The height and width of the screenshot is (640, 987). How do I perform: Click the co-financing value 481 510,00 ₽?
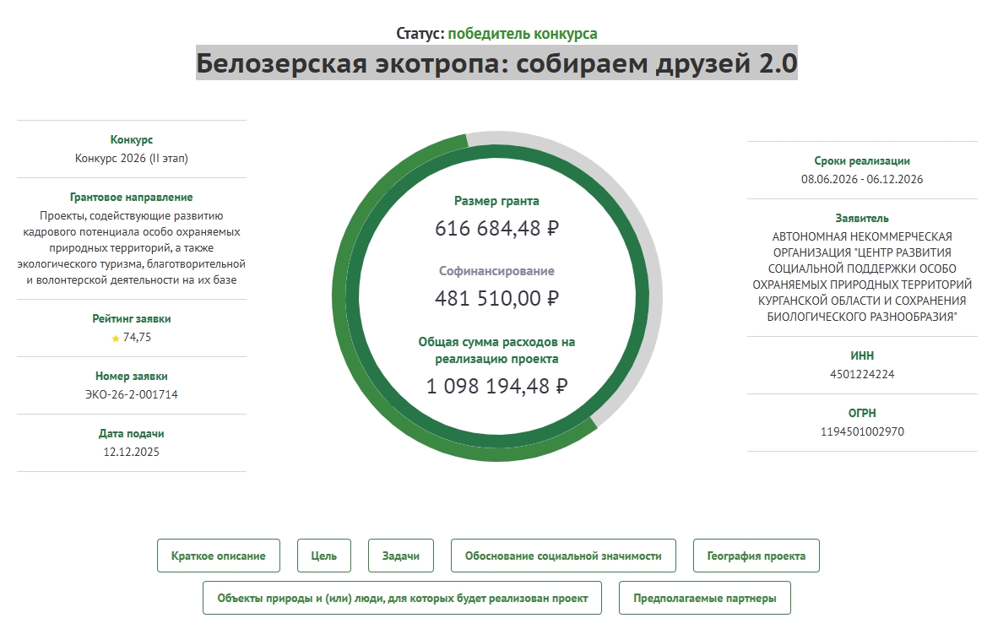tap(496, 298)
